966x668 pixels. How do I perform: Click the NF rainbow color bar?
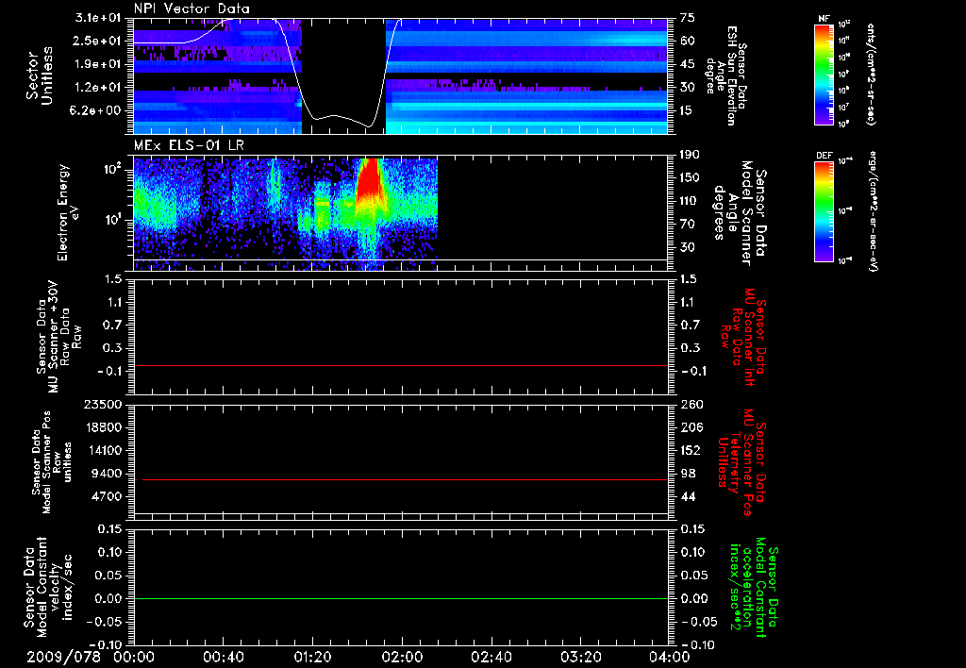(824, 75)
